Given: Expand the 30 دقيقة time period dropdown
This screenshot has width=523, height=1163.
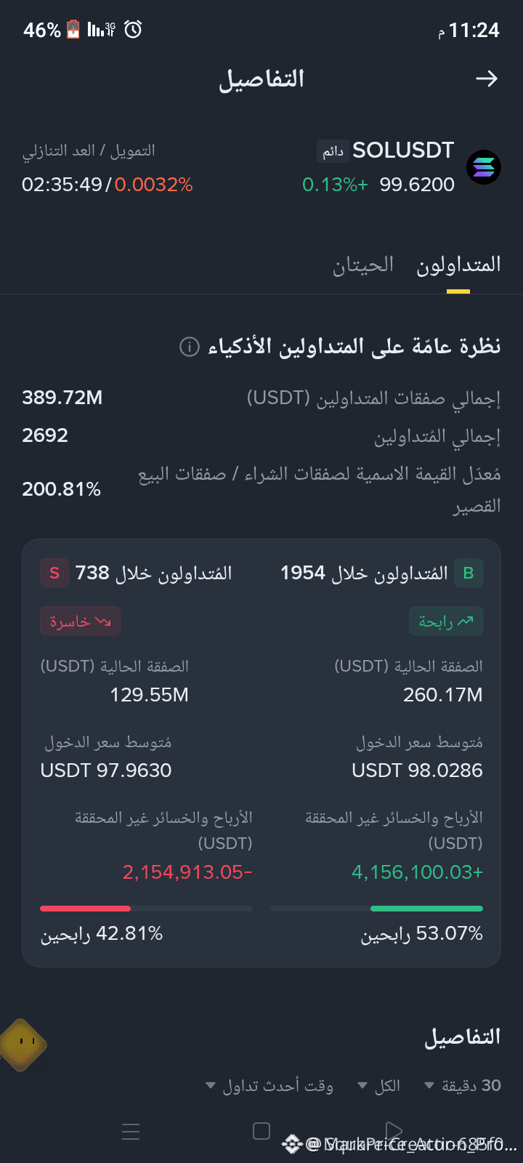Looking at the screenshot, I should pyautogui.click(x=463, y=1085).
